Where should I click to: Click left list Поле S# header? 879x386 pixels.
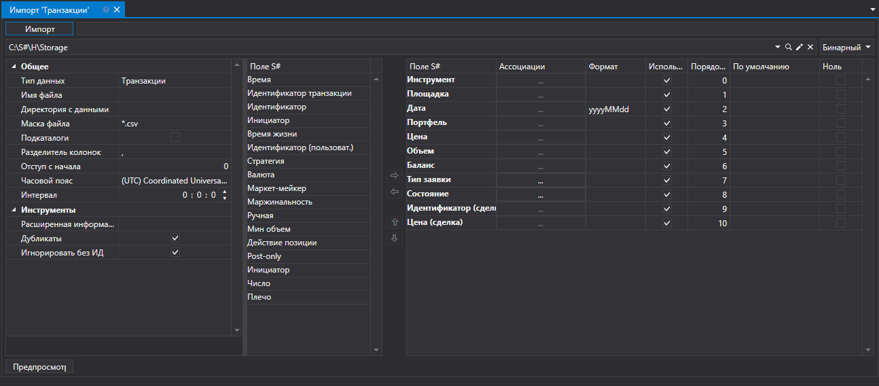click(308, 66)
